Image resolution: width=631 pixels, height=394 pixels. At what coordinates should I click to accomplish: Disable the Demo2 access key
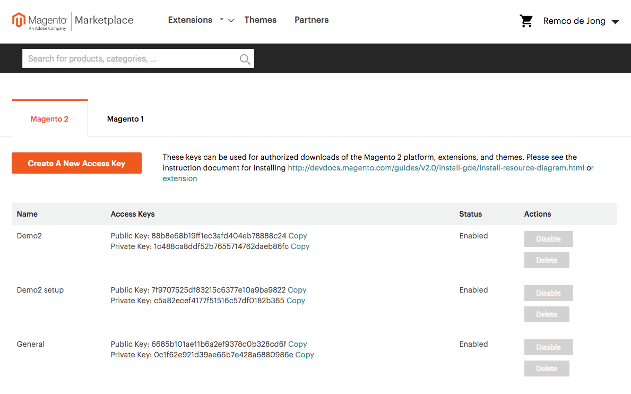tap(548, 238)
